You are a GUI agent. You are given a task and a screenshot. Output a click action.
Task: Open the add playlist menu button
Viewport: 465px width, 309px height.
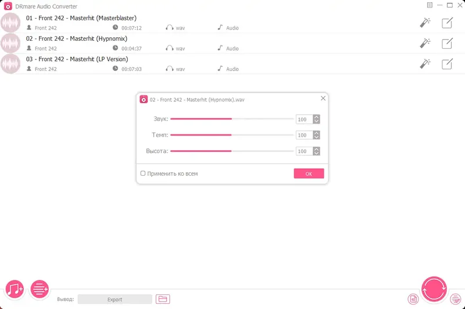click(39, 289)
